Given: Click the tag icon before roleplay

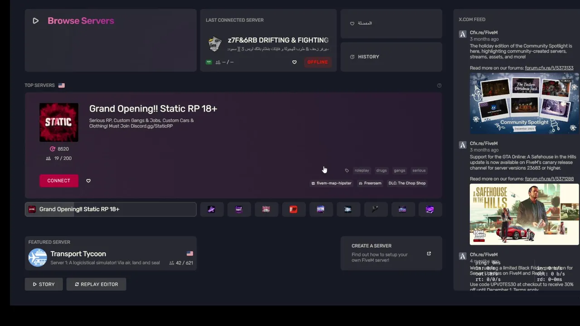Looking at the screenshot, I should (x=347, y=171).
